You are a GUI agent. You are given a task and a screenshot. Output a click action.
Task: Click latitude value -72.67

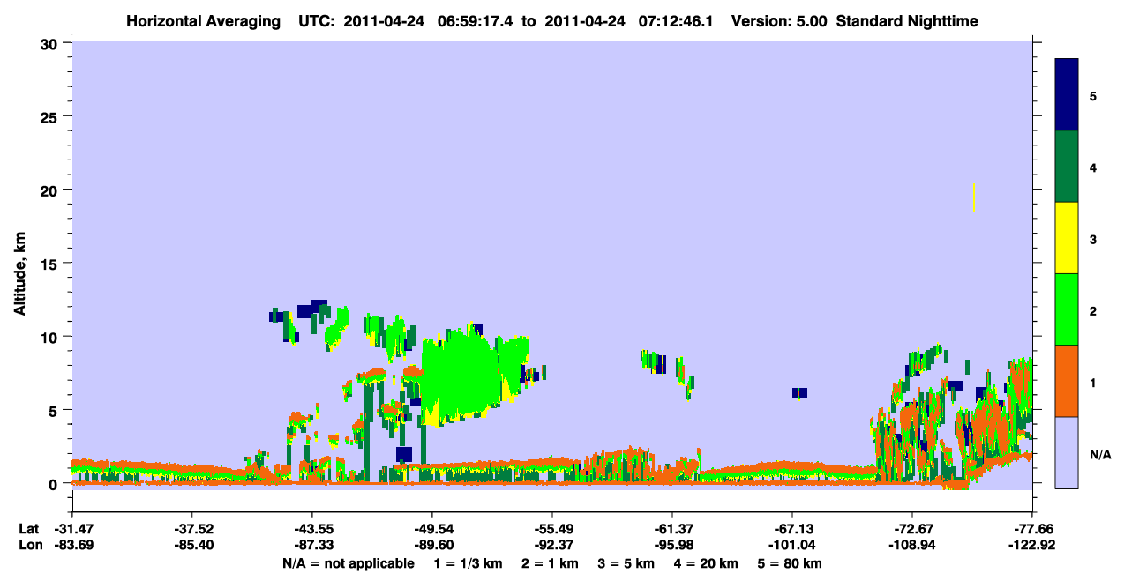tap(911, 529)
